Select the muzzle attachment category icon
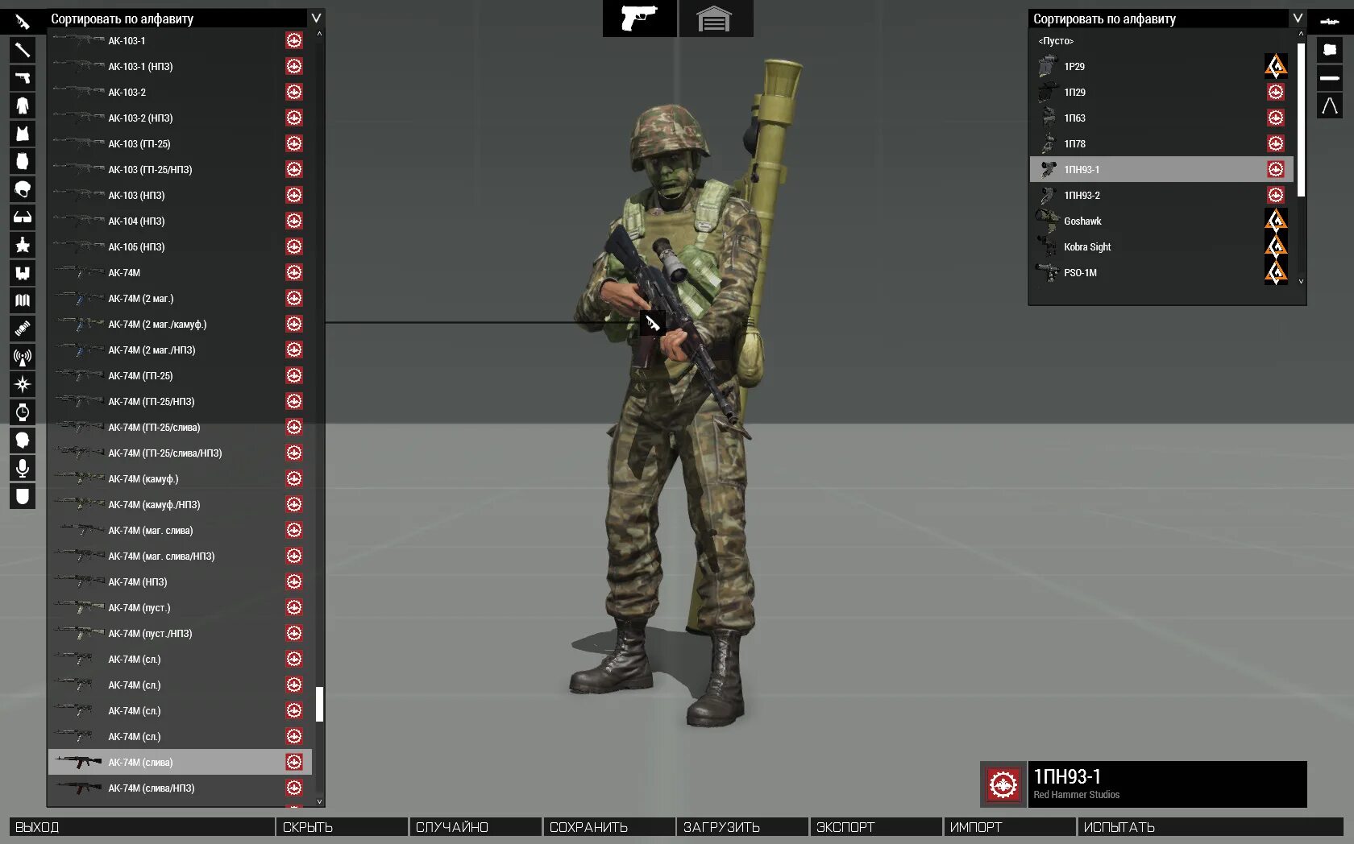 coord(1330,77)
